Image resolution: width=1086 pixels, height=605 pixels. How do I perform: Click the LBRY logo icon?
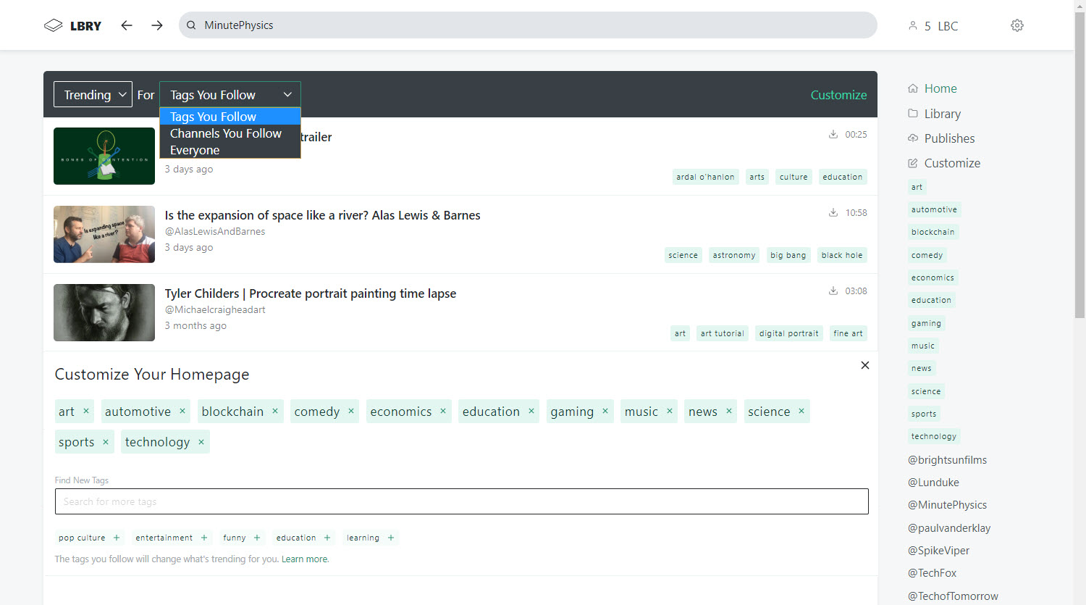click(54, 25)
